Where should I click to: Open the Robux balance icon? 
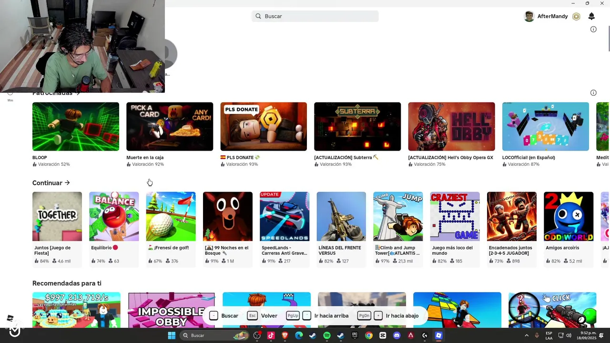[576, 17]
